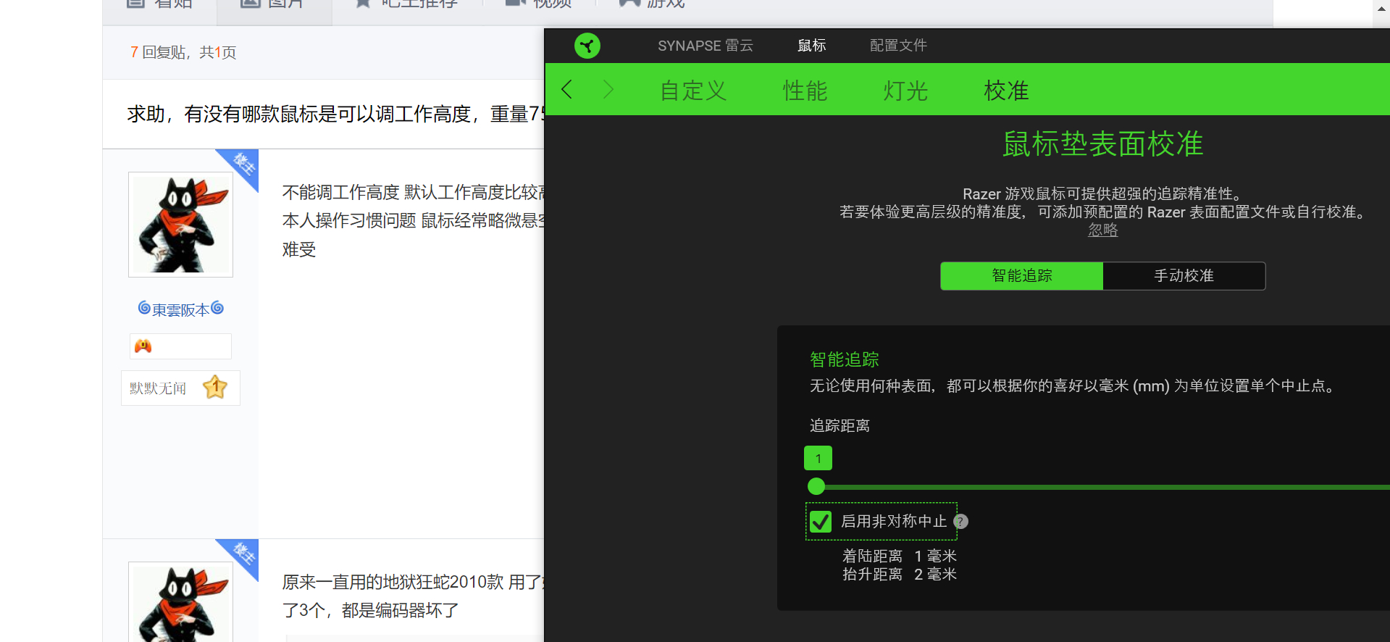Image resolution: width=1390 pixels, height=642 pixels.
Task: Go forward using the right arrow
Action: click(x=608, y=90)
